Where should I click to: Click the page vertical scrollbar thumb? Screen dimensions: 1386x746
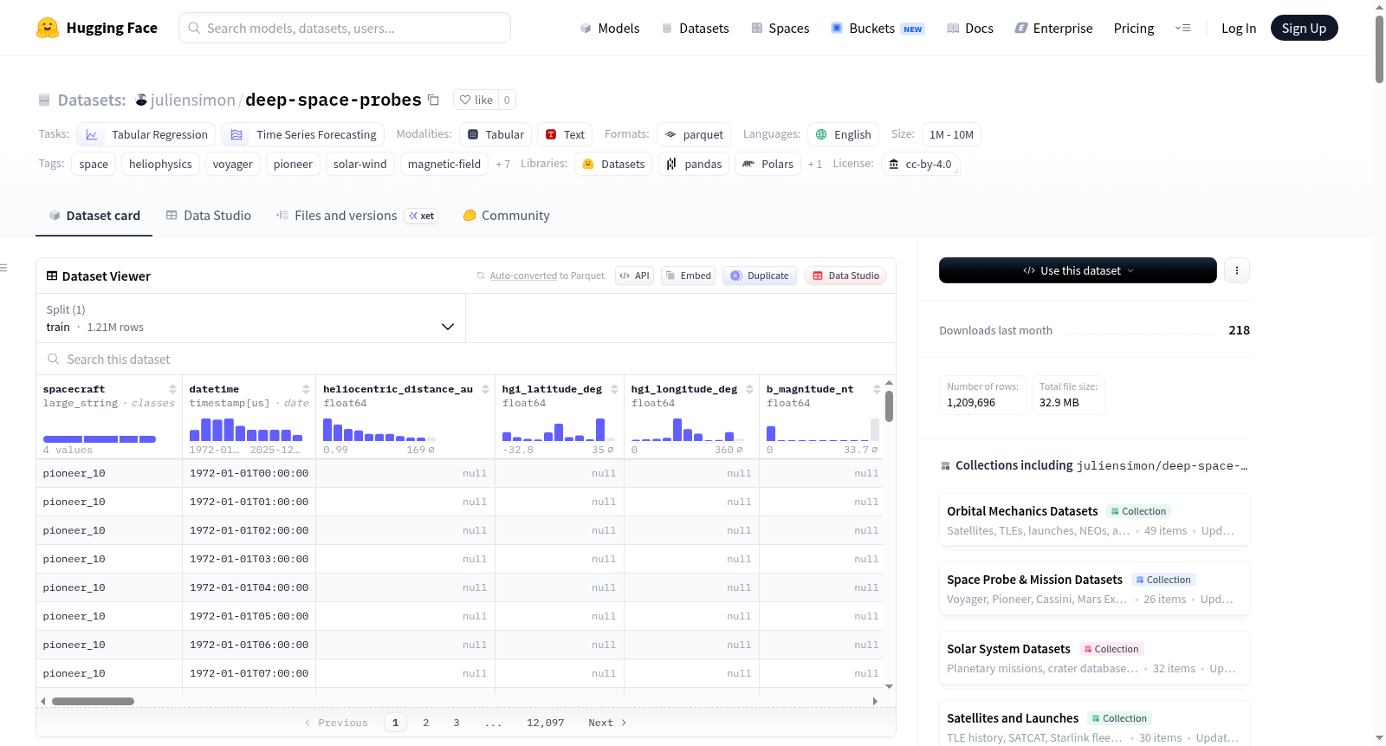click(x=1379, y=49)
